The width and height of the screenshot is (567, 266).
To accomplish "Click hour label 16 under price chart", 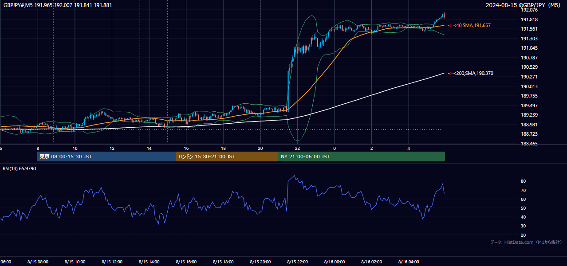I will click(186, 148).
